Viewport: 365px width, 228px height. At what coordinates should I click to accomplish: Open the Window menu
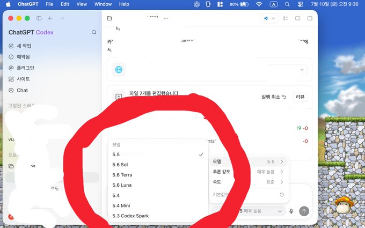point(103,4)
